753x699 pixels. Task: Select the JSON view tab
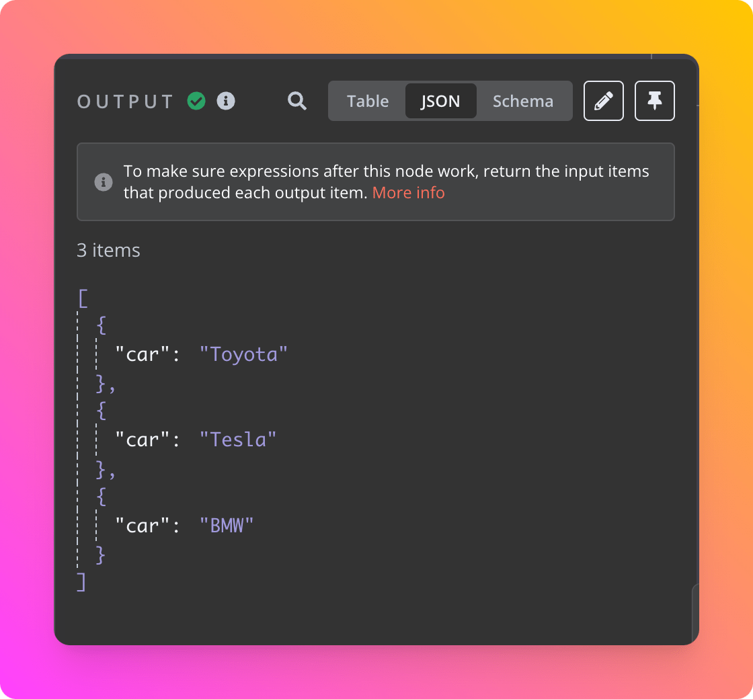[440, 101]
